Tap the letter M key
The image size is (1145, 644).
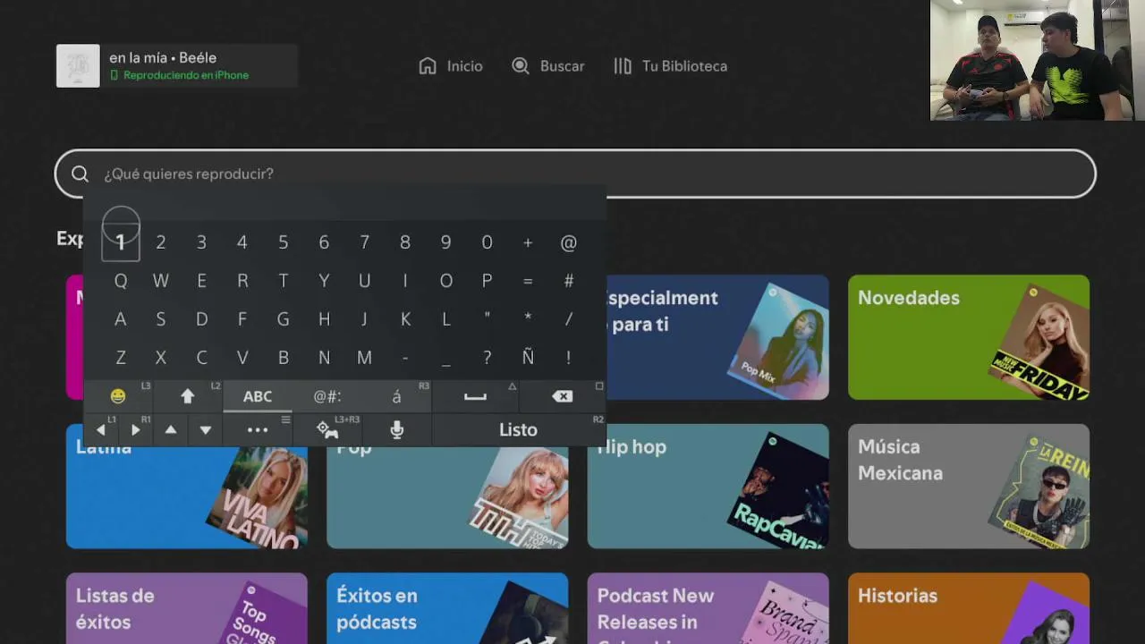tap(364, 358)
